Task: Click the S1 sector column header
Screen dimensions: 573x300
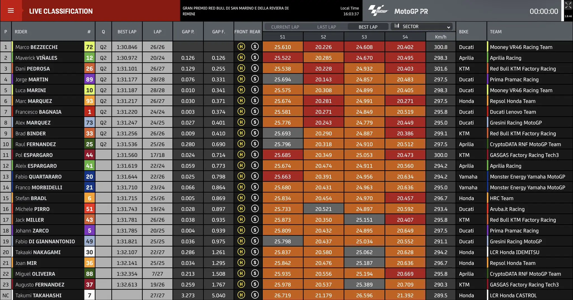Action: click(283, 37)
